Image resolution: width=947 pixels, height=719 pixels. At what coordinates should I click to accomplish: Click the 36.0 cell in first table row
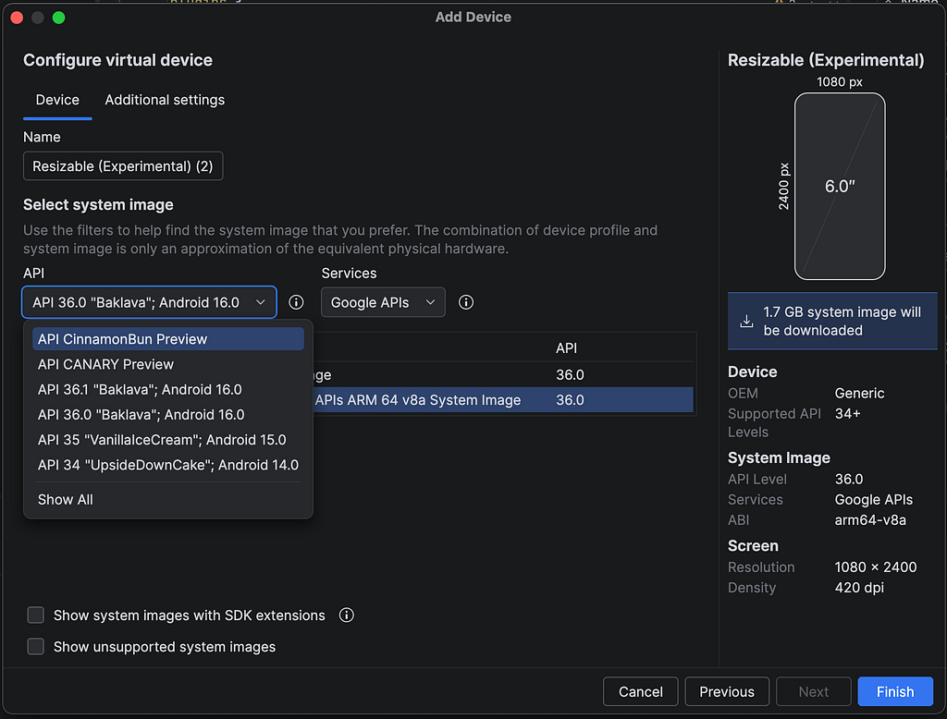click(x=570, y=375)
